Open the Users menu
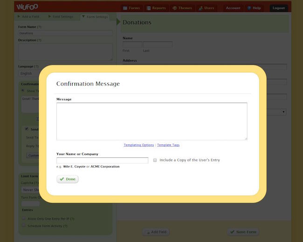 point(207,8)
